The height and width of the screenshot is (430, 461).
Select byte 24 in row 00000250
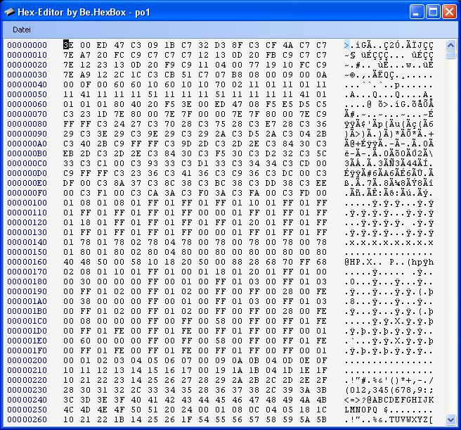(186, 410)
